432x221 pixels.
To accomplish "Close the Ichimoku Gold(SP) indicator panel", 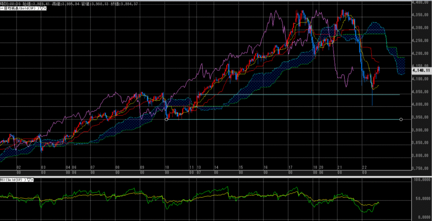I will point(44,8).
